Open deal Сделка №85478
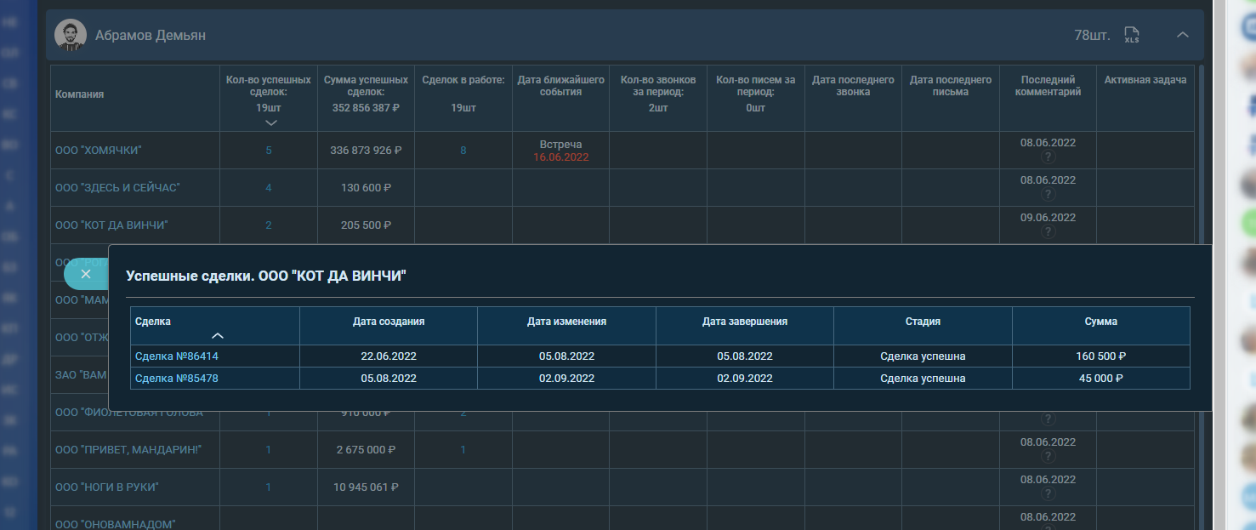The width and height of the screenshot is (1256, 530). tap(177, 379)
